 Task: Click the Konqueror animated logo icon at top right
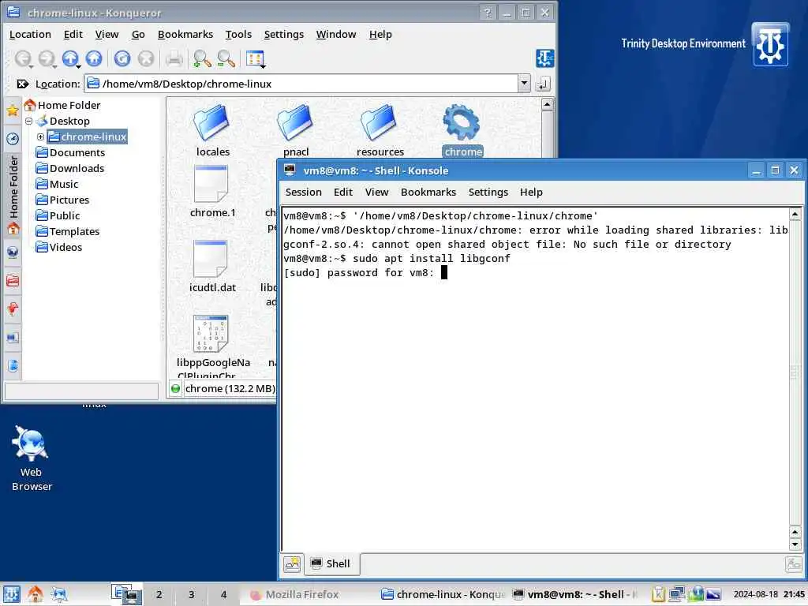tap(544, 58)
